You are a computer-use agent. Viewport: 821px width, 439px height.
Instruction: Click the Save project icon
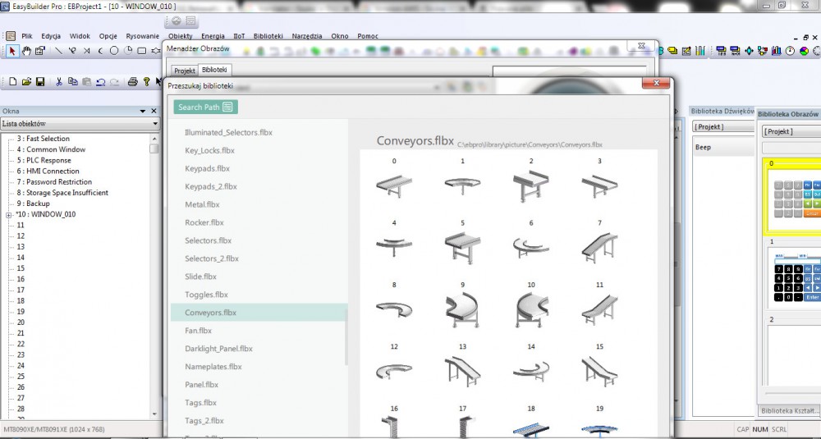(40, 82)
